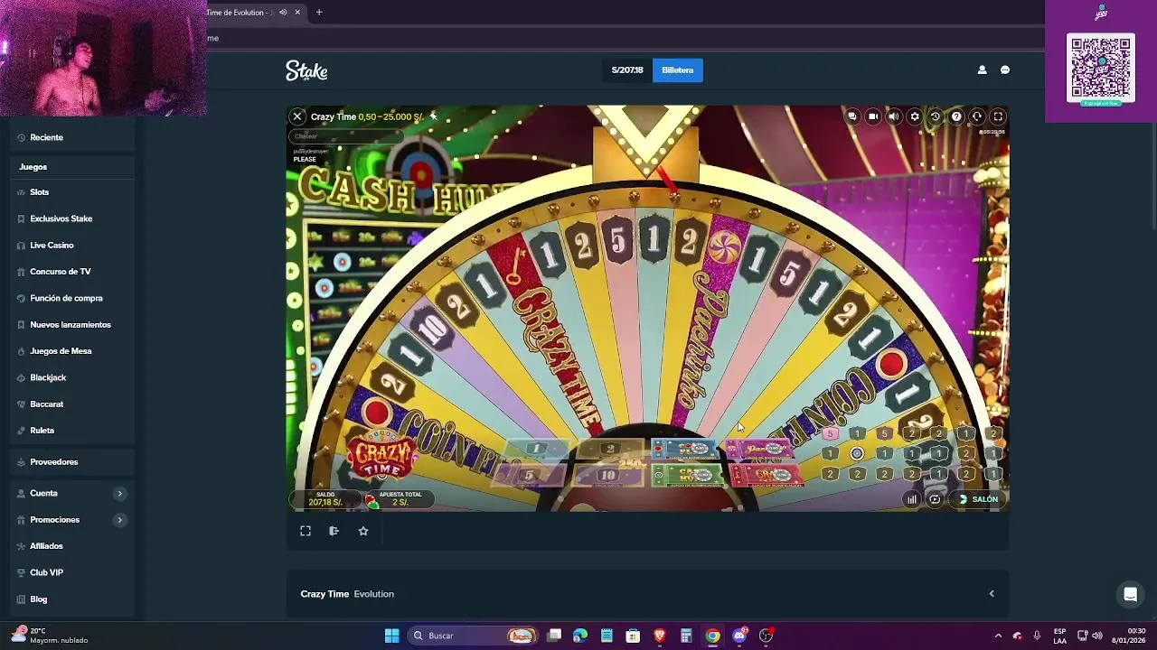Place a bet on number 5 spot

(x=530, y=475)
